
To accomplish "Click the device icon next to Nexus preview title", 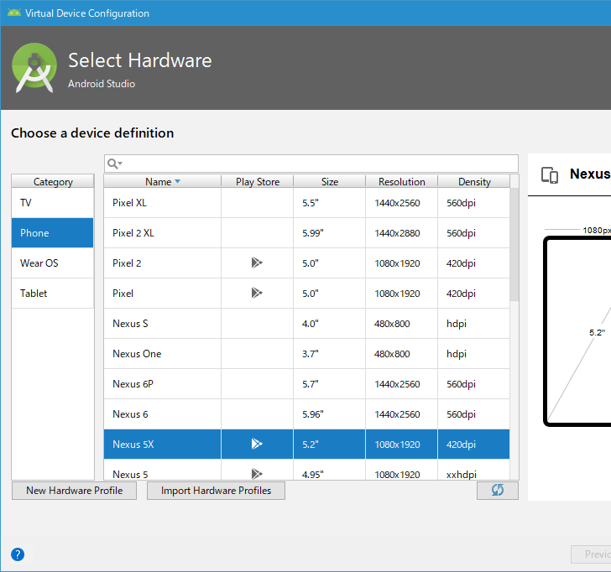I will point(550,174).
